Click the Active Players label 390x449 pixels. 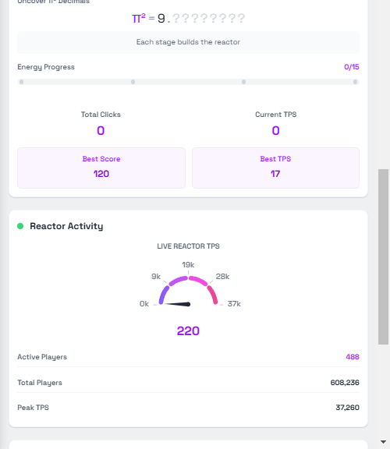click(42, 357)
